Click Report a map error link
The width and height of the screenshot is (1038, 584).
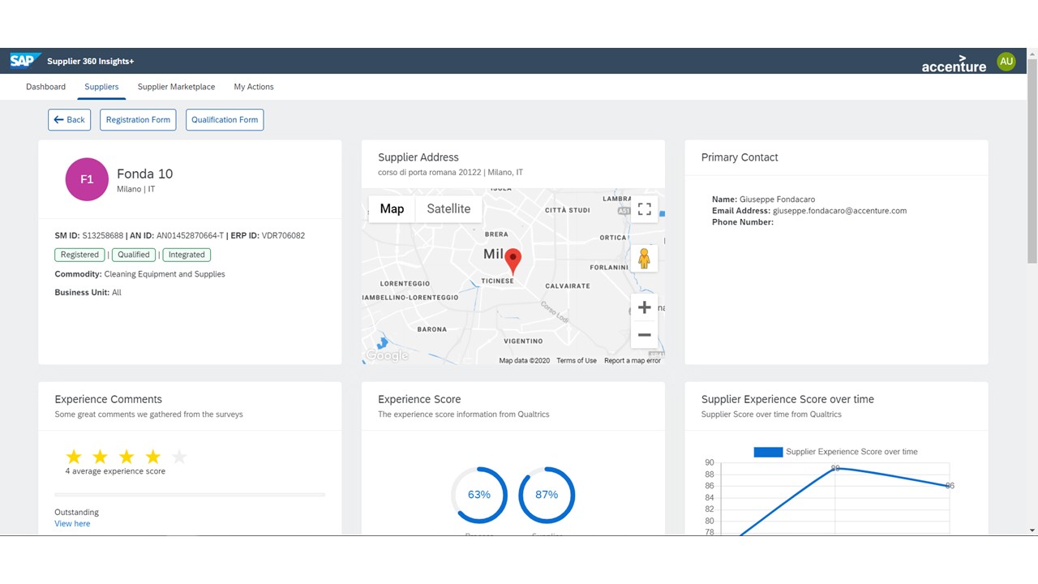633,360
